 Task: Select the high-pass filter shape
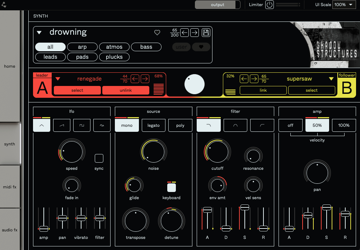(x=262, y=125)
